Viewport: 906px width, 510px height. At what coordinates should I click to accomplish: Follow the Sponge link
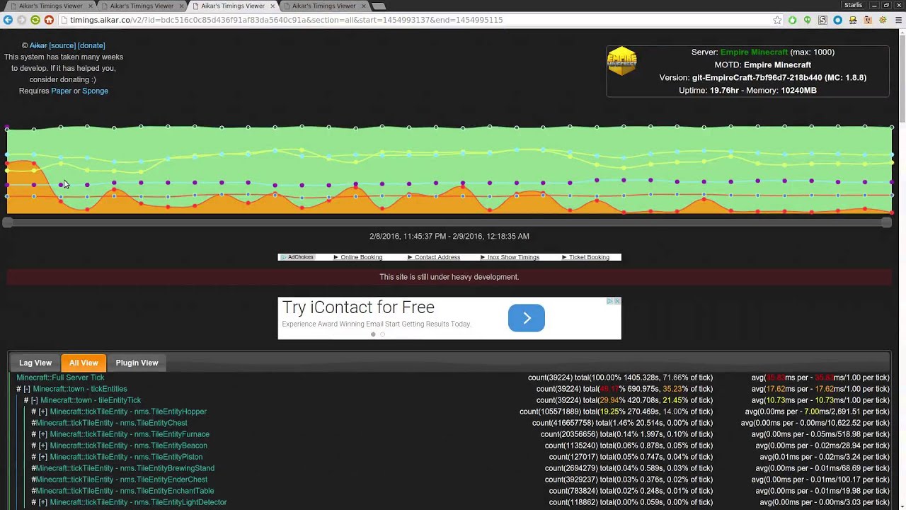pyautogui.click(x=95, y=91)
